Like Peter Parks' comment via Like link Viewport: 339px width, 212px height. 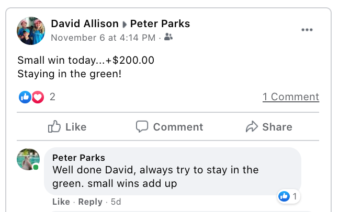[61, 202]
